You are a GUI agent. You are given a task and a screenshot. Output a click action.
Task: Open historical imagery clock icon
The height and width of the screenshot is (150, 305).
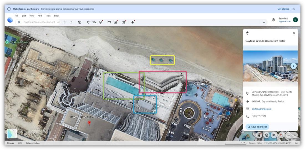click(80, 22)
